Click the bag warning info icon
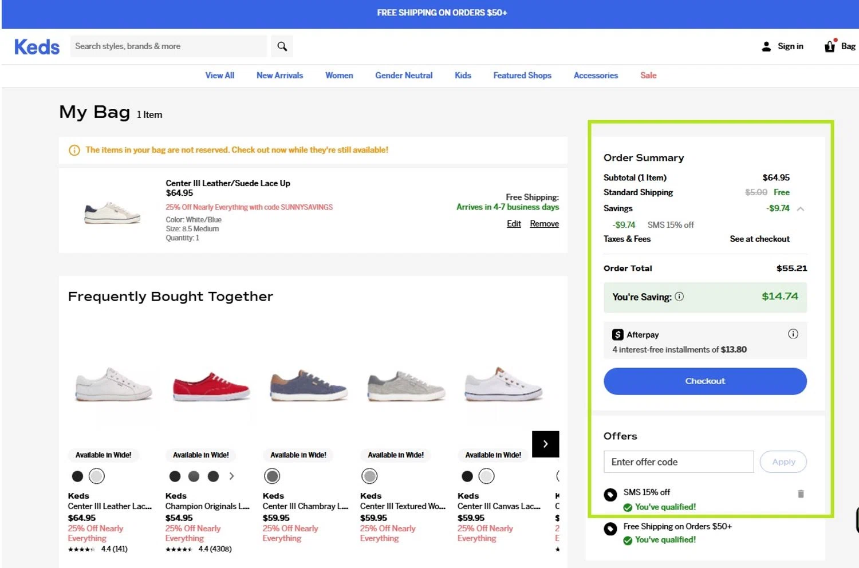 (74, 150)
